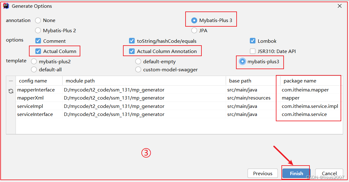Click the Finish button
This screenshot has height=182, width=349.
[296, 173]
